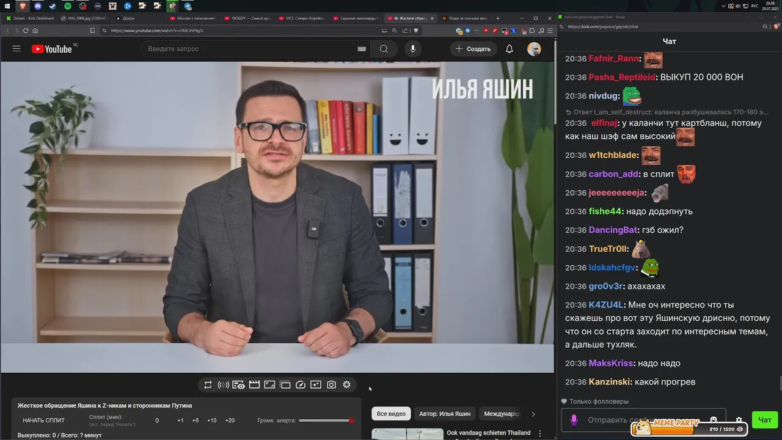Open the on-screen keyboard in search box
Viewport: 782px width, 440px height.
pyautogui.click(x=362, y=49)
